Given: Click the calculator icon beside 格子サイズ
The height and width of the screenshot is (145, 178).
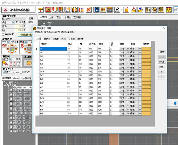Looking at the screenshot, I should [5, 72].
